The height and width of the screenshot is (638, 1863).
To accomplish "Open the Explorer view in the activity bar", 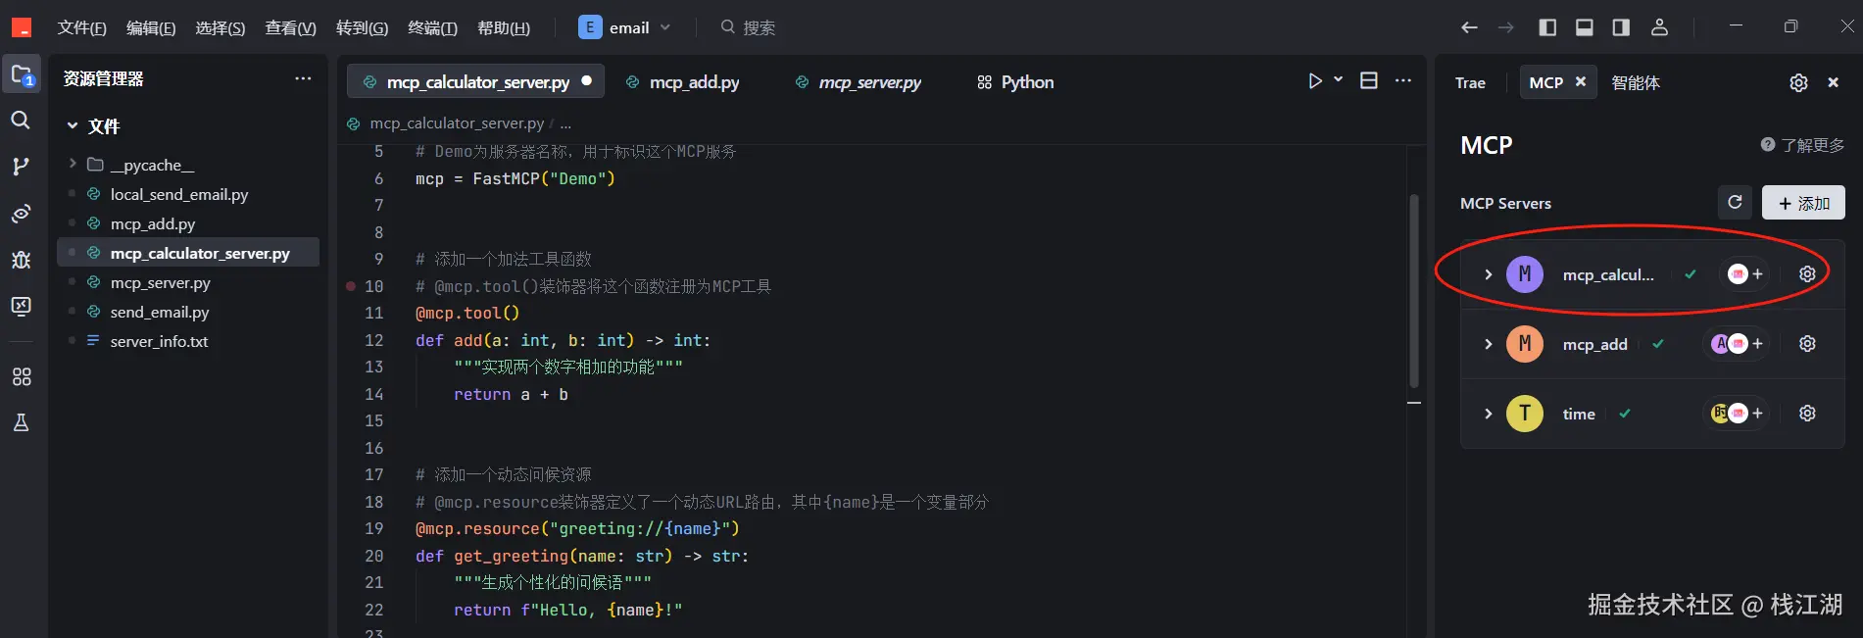I will [22, 74].
